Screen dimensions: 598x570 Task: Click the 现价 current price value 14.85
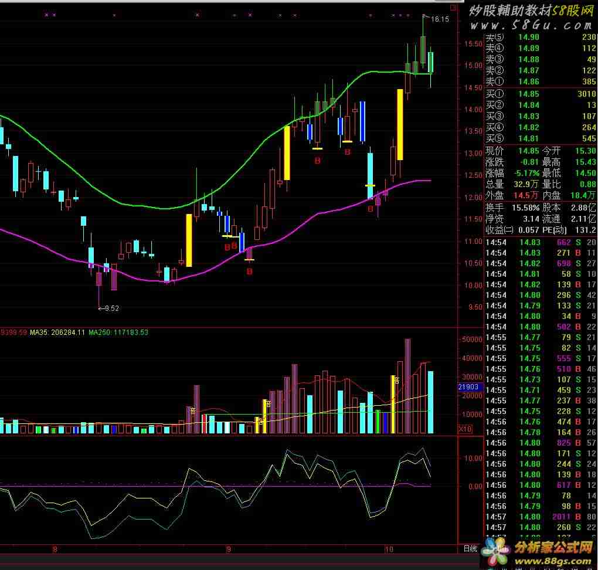[x=529, y=151]
